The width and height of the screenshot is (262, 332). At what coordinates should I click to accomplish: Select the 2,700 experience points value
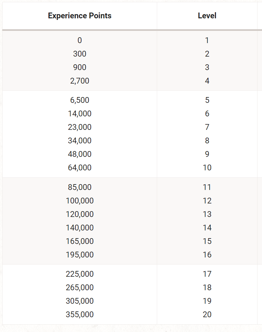[x=80, y=81]
